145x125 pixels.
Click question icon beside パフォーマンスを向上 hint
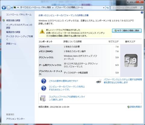(44, 88)
